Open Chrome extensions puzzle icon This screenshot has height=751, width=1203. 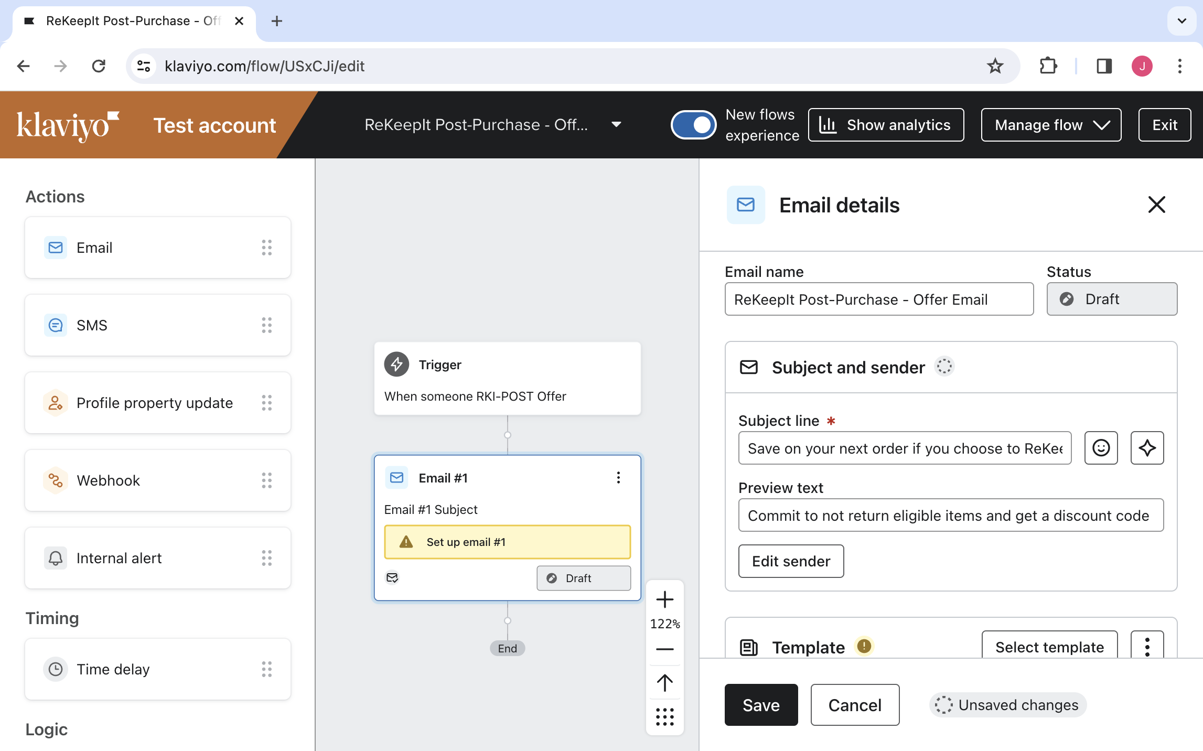click(1048, 66)
